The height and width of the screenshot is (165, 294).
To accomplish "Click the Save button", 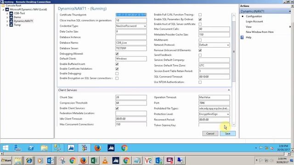I will point(228,133).
